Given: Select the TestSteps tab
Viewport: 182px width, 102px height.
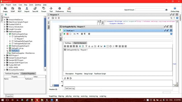Looking at the screenshot, I should tap(68, 43).
